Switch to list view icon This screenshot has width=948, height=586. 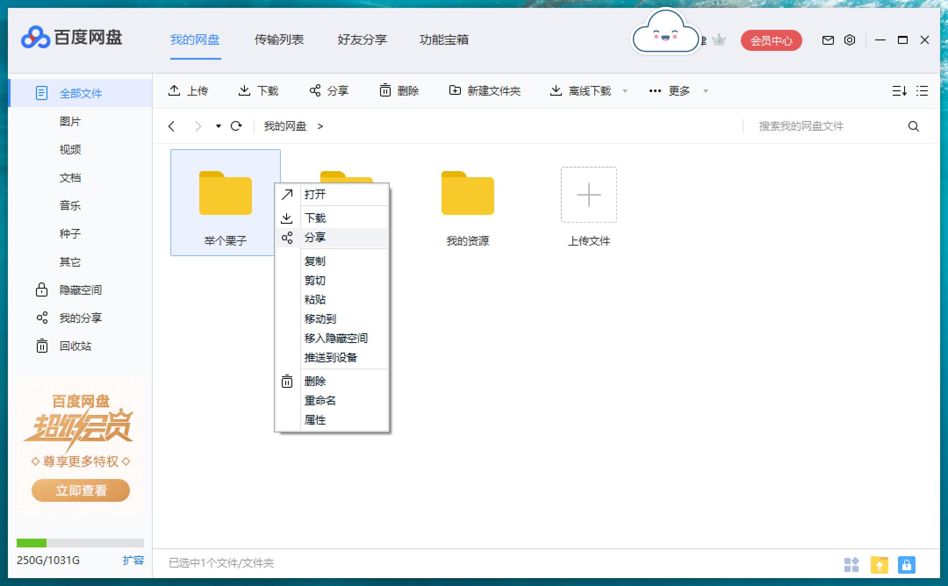(922, 91)
